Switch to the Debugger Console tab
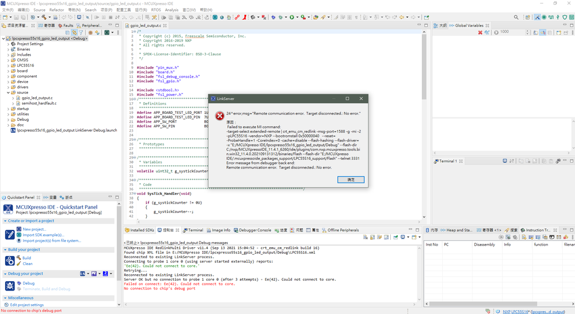The height and width of the screenshot is (314, 575). [x=252, y=230]
